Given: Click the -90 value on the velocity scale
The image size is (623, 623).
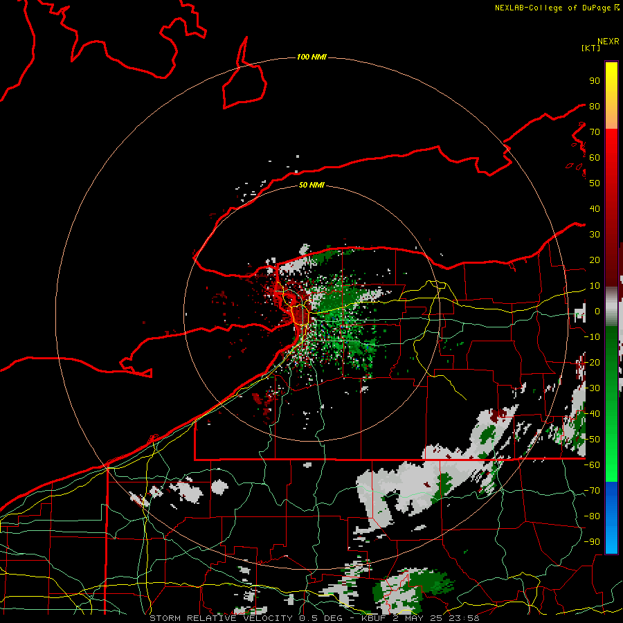Looking at the screenshot, I should 592,542.
